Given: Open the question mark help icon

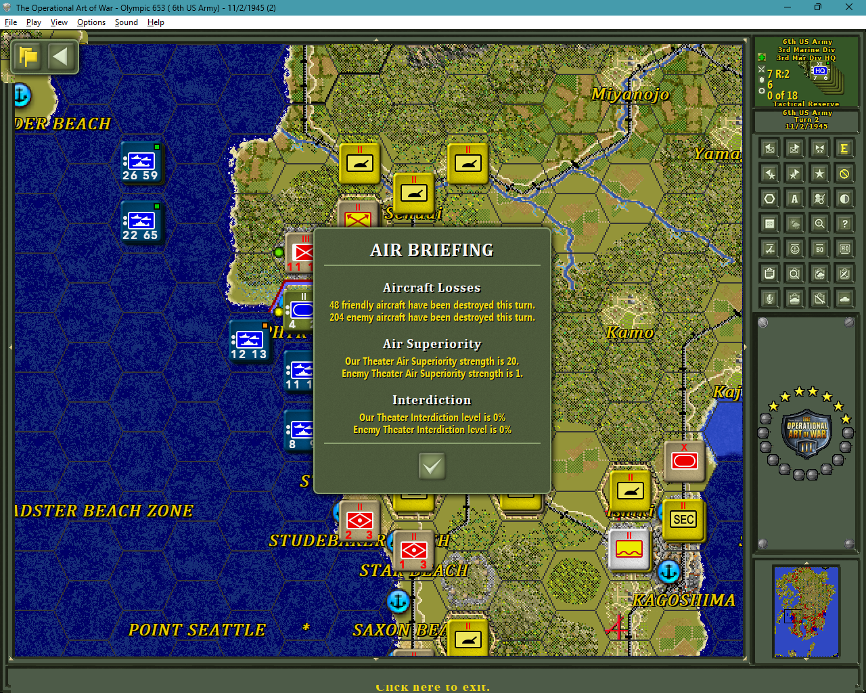Looking at the screenshot, I should pos(844,223).
